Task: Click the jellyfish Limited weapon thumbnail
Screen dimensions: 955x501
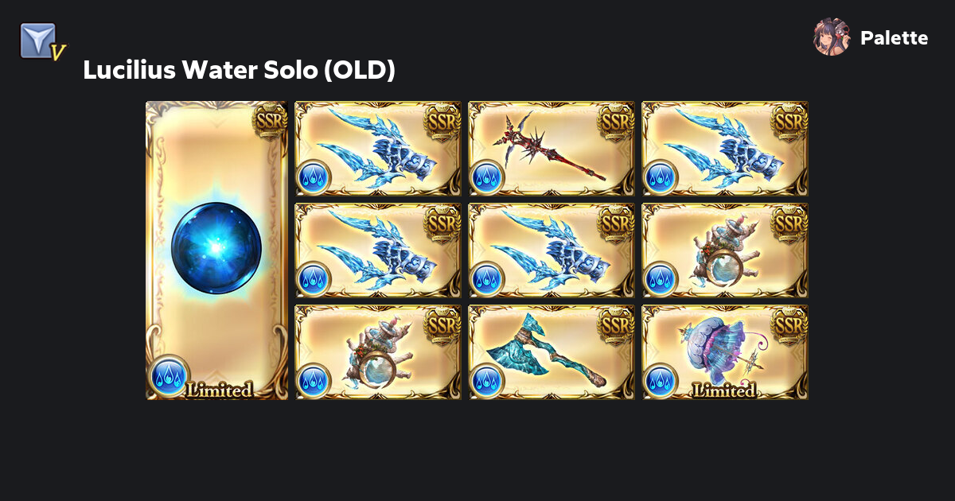Action: click(725, 352)
